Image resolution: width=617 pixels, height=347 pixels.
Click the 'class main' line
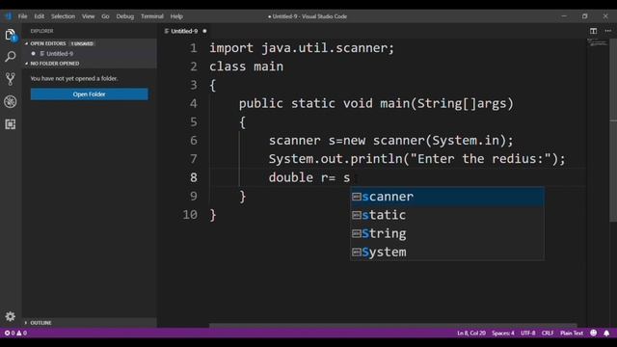[246, 67]
